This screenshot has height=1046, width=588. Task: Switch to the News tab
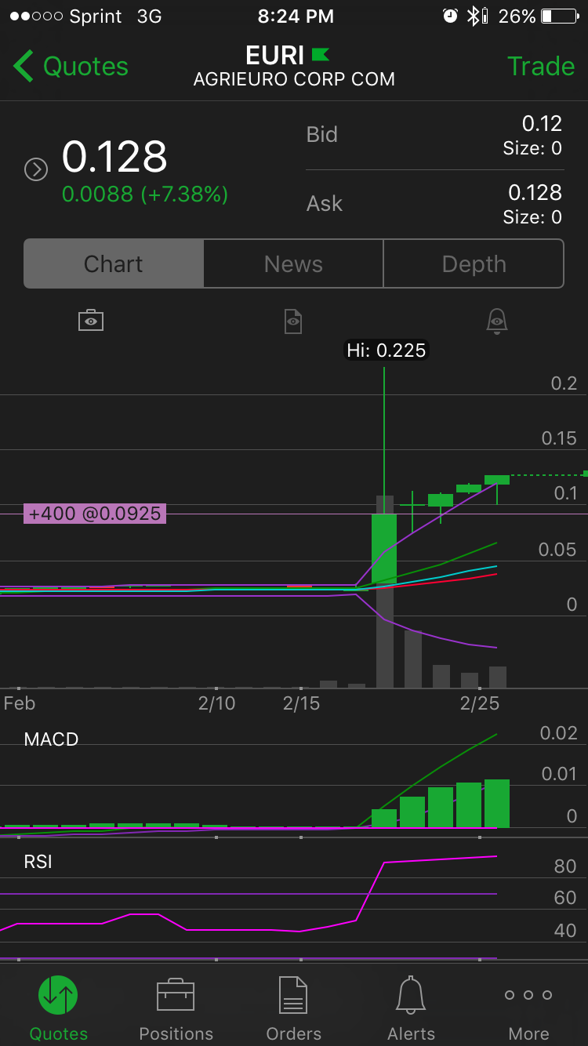293,263
